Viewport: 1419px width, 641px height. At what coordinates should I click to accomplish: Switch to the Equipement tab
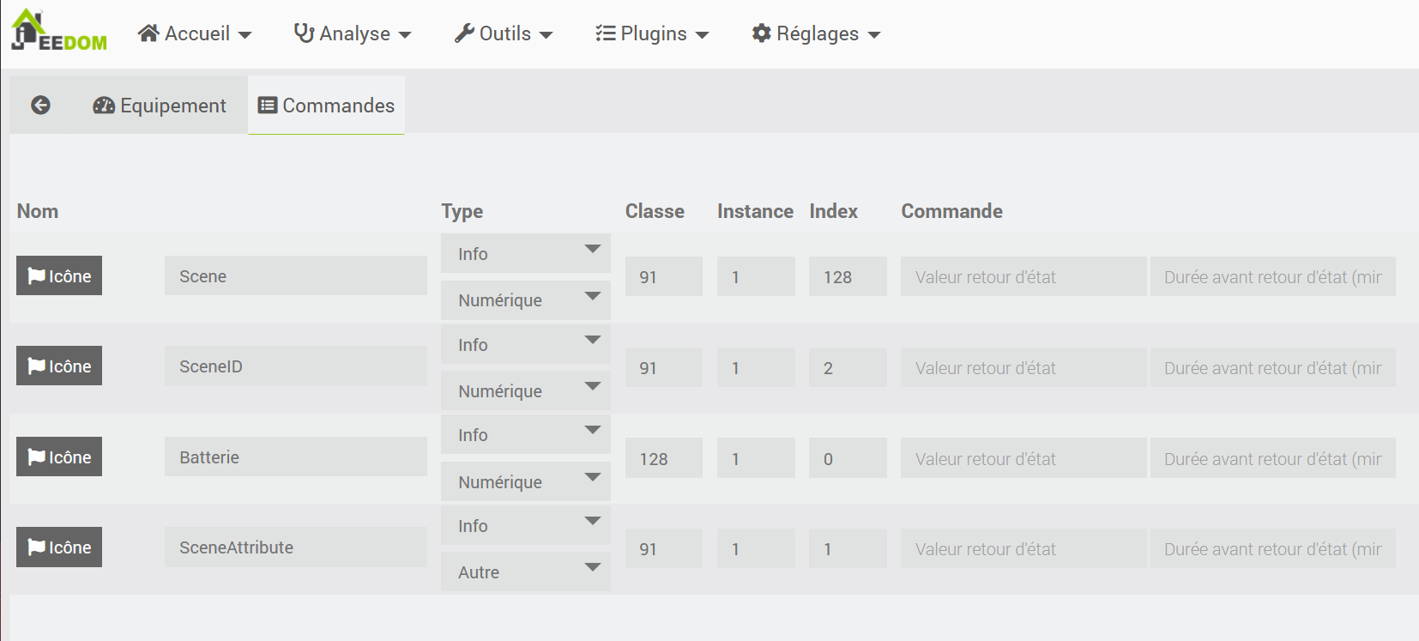160,106
